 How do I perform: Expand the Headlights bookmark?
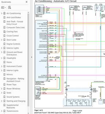tap(1, 58)
